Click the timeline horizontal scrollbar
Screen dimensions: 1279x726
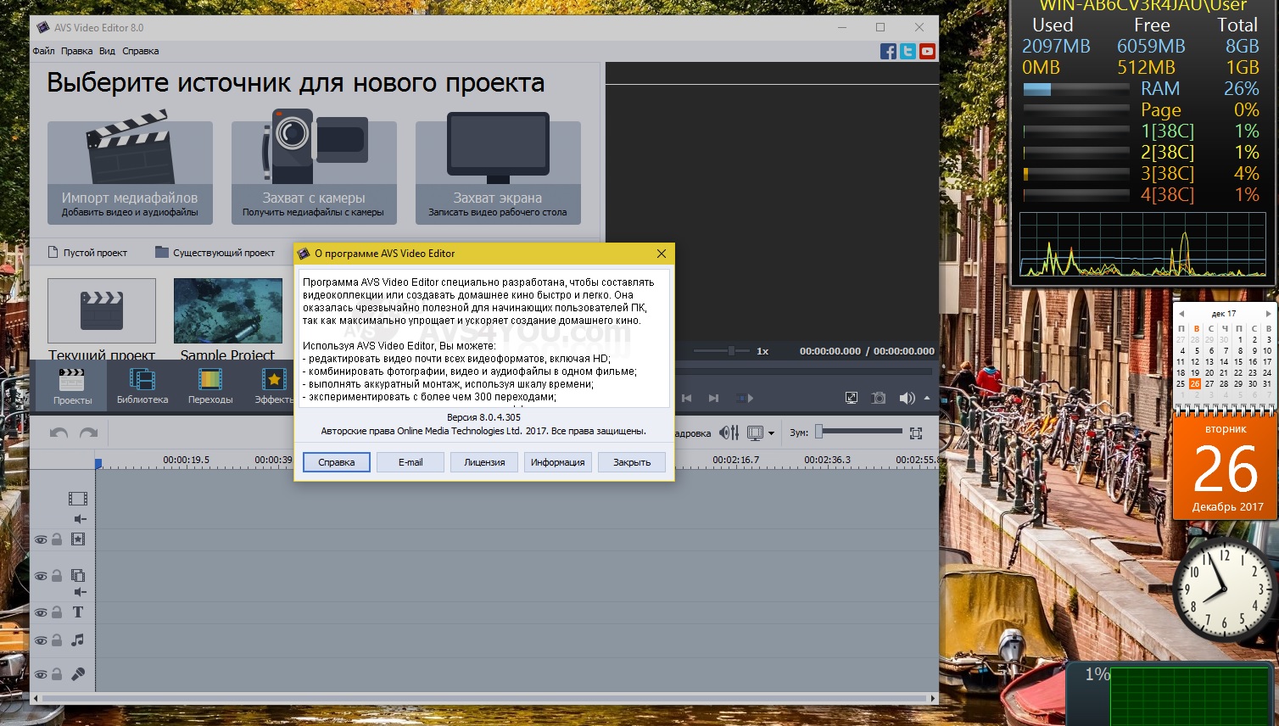(x=484, y=698)
